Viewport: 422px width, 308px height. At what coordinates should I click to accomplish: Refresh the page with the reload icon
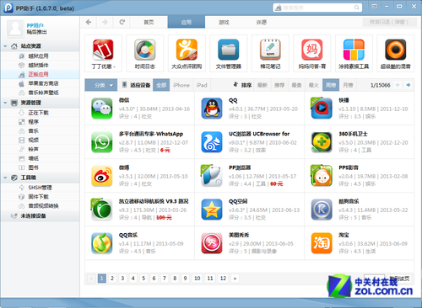click(122, 22)
